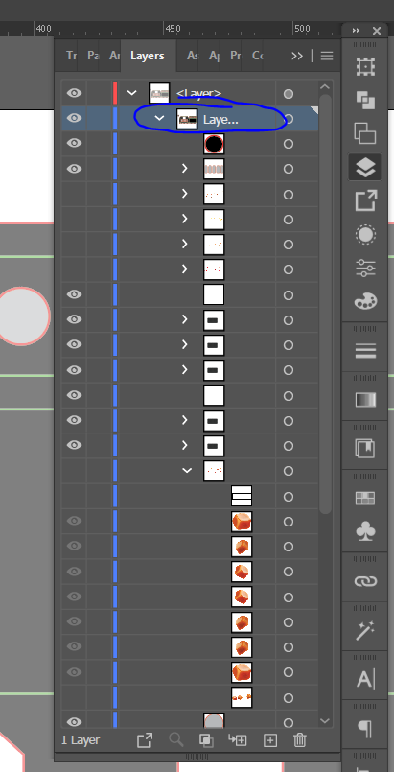Open the Appearance panel dashed-circle icon

365,235
